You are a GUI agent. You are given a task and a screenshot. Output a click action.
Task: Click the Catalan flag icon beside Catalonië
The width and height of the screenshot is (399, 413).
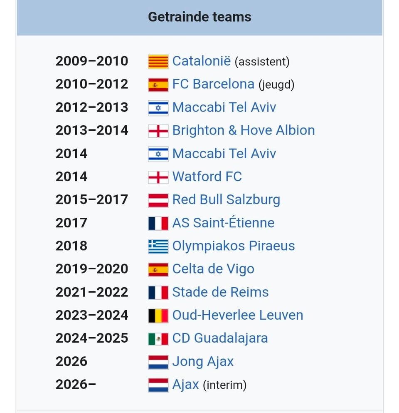click(158, 62)
